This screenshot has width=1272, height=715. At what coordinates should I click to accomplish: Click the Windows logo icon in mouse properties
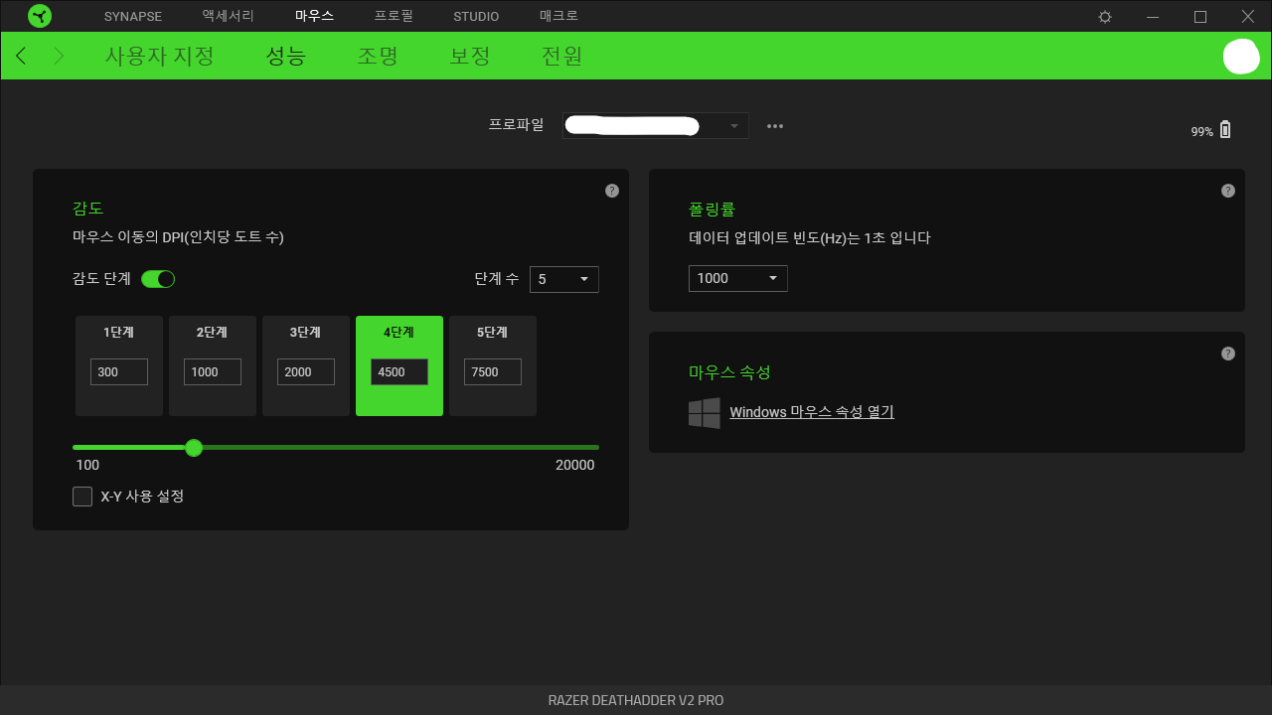[705, 413]
